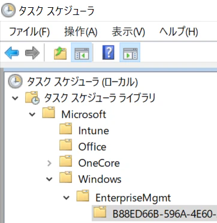The width and height of the screenshot is (217, 223).
Task: Select the OneCore label in tree
Action: tap(99, 163)
